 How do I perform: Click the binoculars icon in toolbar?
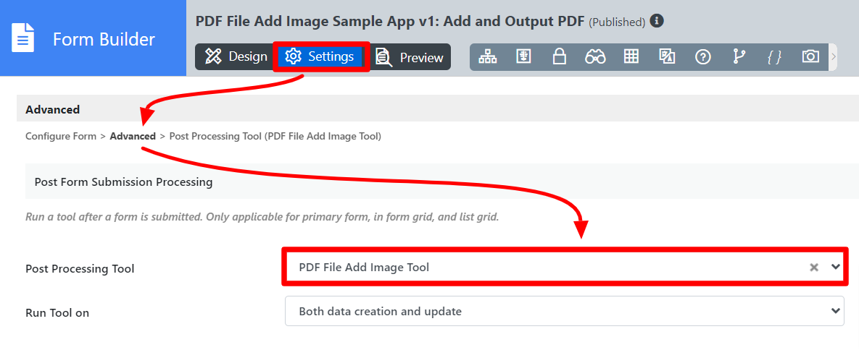(595, 57)
